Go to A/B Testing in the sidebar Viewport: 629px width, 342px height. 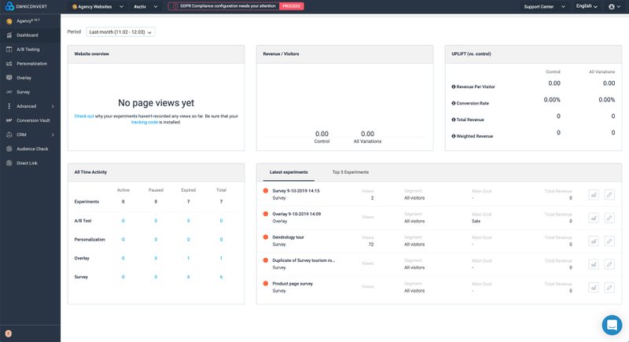[x=28, y=50]
